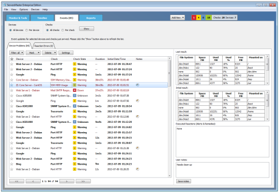Click the Save notes button

183,181
